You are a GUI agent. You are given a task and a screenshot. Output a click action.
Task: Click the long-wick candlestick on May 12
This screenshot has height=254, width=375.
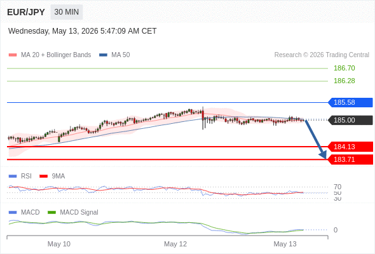[x=203, y=118]
